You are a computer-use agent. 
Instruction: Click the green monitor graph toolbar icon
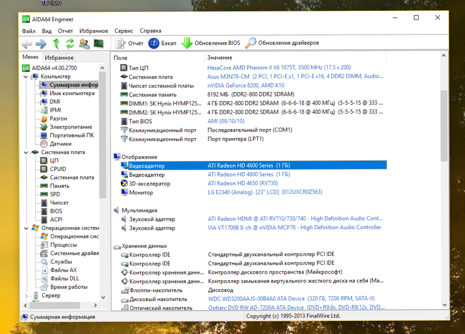click(x=98, y=44)
